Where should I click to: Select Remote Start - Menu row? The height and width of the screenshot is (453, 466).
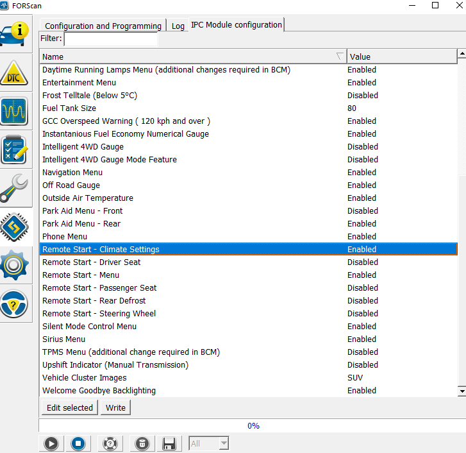pos(249,275)
